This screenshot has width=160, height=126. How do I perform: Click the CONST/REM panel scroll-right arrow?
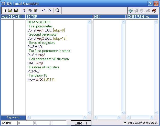click(152, 117)
